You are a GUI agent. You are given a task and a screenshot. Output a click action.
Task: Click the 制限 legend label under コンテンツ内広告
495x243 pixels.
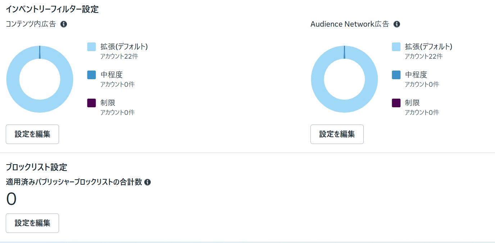pyautogui.click(x=108, y=103)
